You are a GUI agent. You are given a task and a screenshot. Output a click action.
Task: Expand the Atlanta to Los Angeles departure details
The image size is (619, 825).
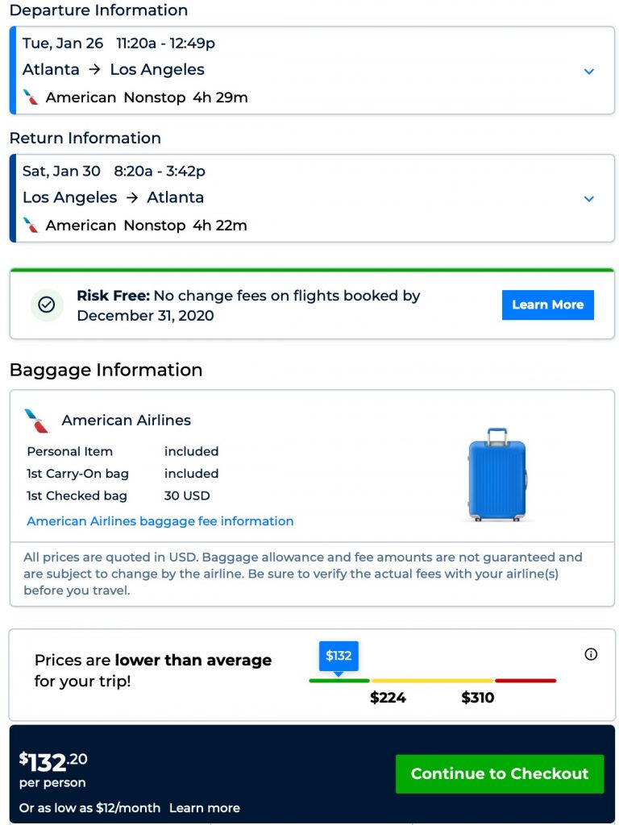pos(589,71)
